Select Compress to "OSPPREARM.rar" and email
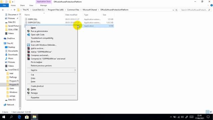This screenshot has height=120, width=213. (x=48, y=59)
